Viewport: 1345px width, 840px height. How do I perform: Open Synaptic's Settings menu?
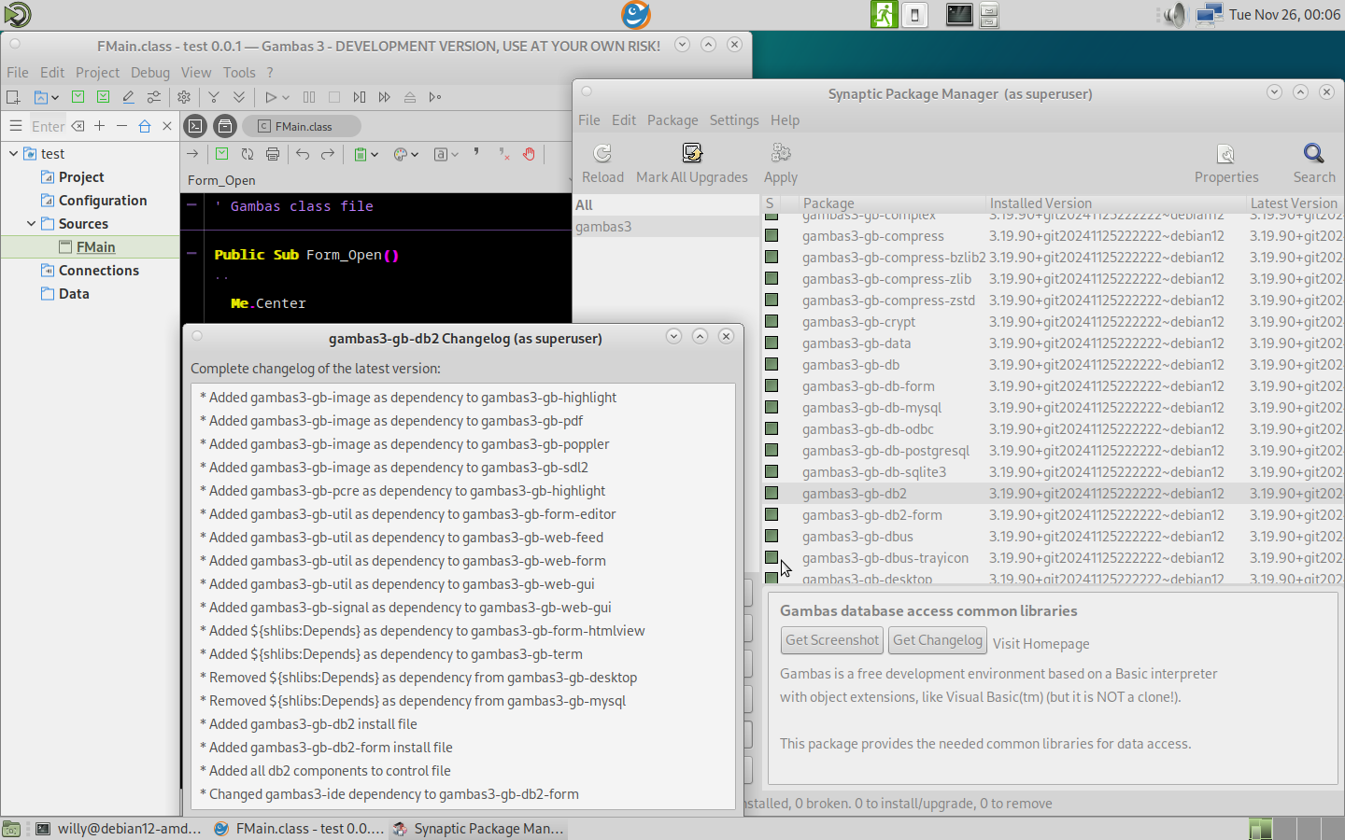pos(734,120)
